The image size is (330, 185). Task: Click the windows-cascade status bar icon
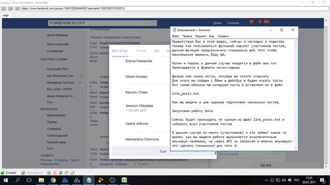pyautogui.click(x=67, y=173)
